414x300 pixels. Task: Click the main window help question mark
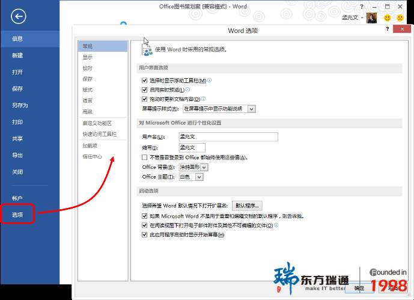(x=362, y=7)
